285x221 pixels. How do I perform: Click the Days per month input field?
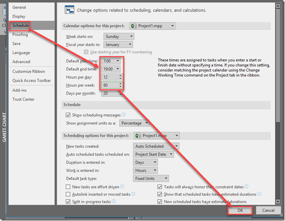coord(110,93)
